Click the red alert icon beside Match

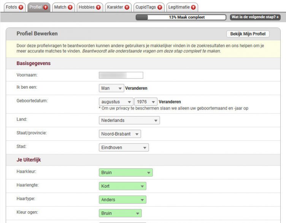(x=70, y=7)
